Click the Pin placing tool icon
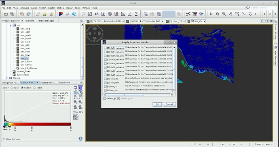This screenshot has height=147, width=279. [230, 14]
